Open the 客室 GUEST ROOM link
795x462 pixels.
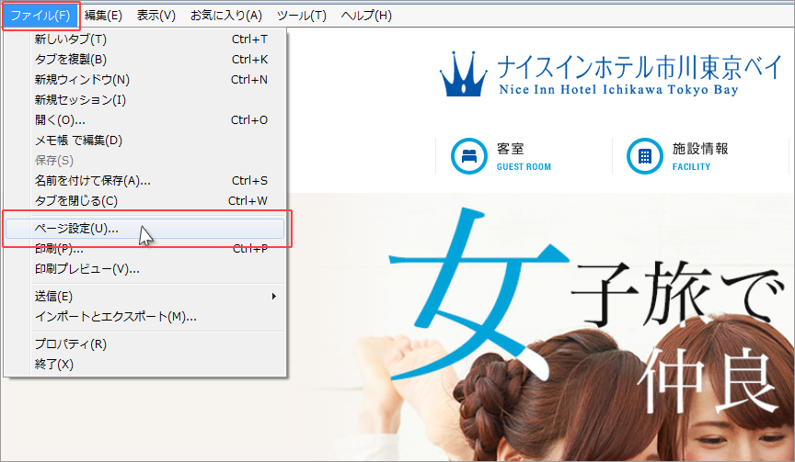pyautogui.click(x=524, y=156)
